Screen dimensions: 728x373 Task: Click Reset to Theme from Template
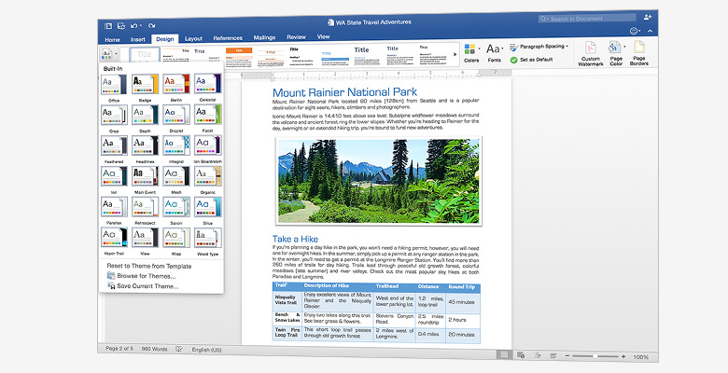tap(148, 266)
